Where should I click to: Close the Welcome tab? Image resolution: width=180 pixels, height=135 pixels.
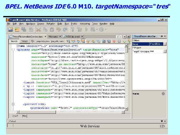[x=60, y=36]
